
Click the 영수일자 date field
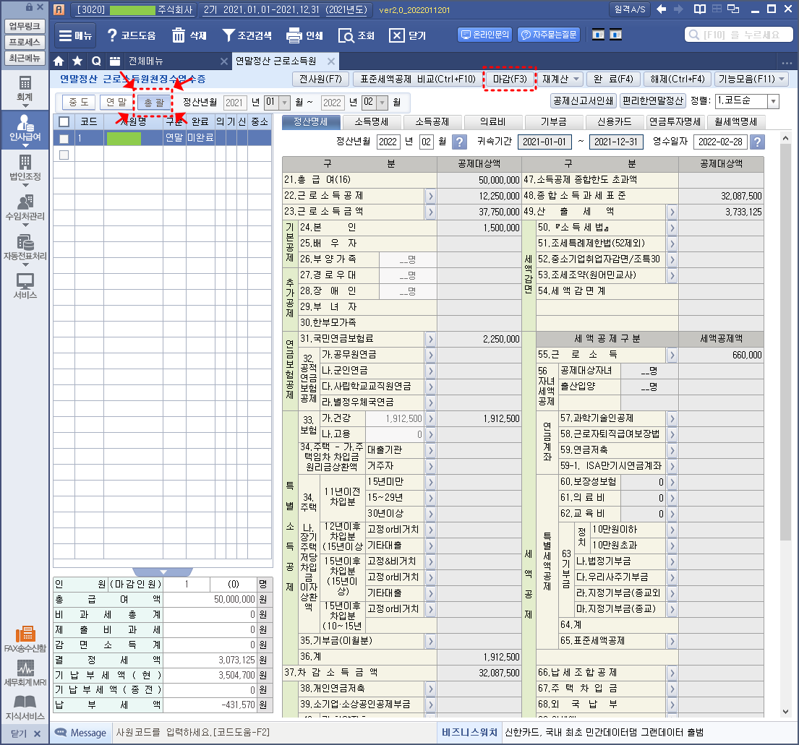click(720, 142)
